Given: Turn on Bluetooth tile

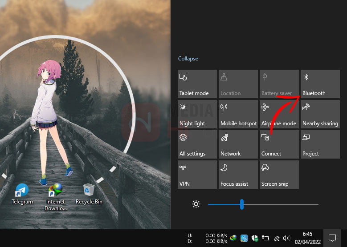Looking at the screenshot, I should [320, 84].
